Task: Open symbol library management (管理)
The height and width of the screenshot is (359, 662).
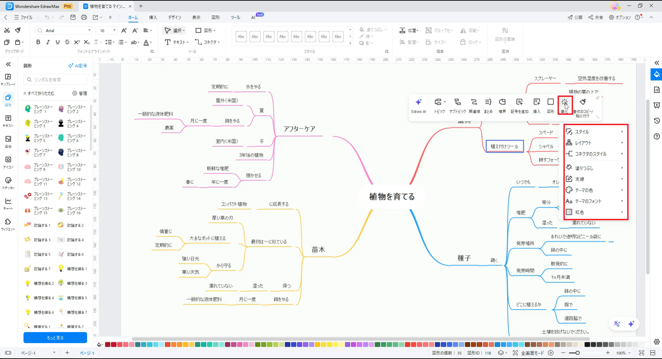Action: (80, 93)
